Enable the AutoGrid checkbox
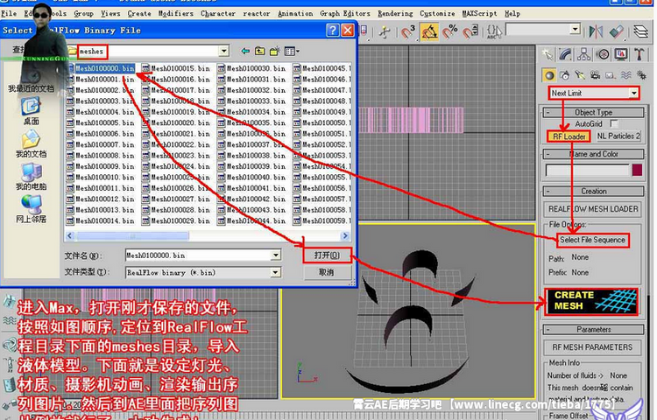657x420 pixels. click(614, 123)
